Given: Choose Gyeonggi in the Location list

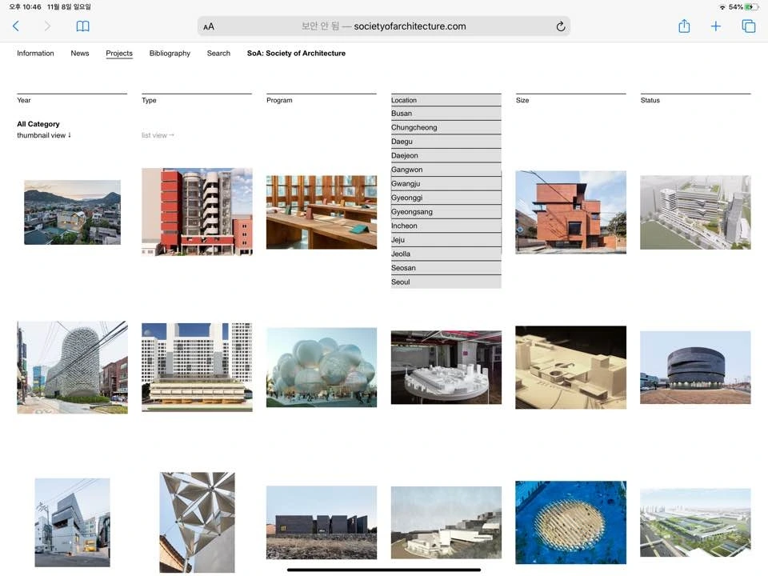Looking at the screenshot, I should [446, 198].
